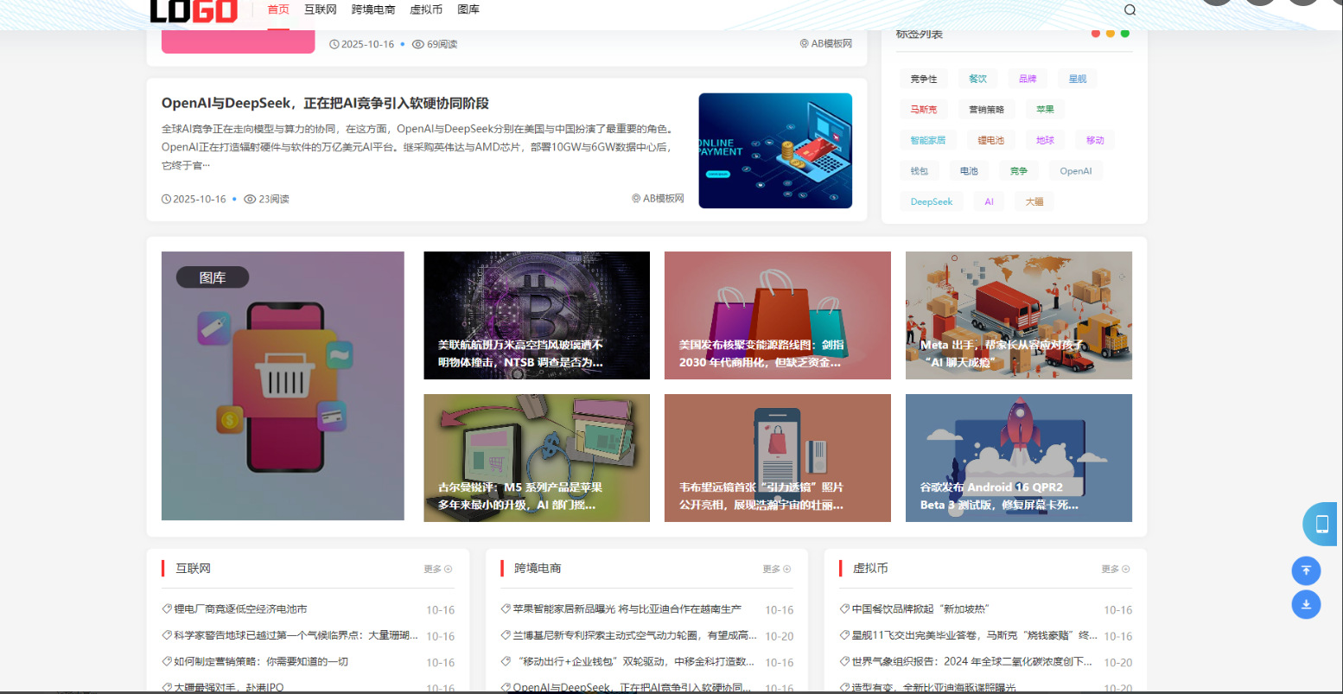Go to 首页 in navigation bar
The height and width of the screenshot is (694, 1343).
pos(278,10)
